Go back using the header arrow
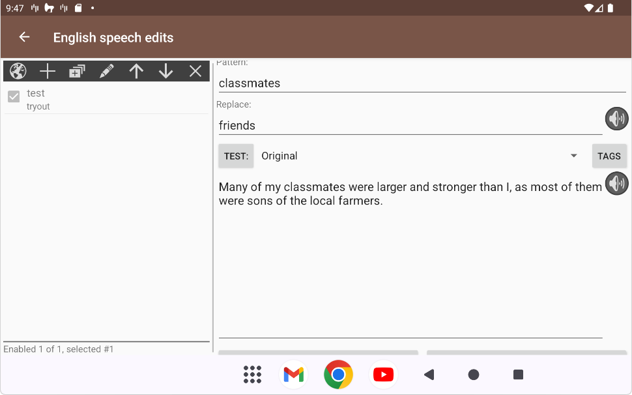Screen dimensions: 632x395 (x=24, y=37)
